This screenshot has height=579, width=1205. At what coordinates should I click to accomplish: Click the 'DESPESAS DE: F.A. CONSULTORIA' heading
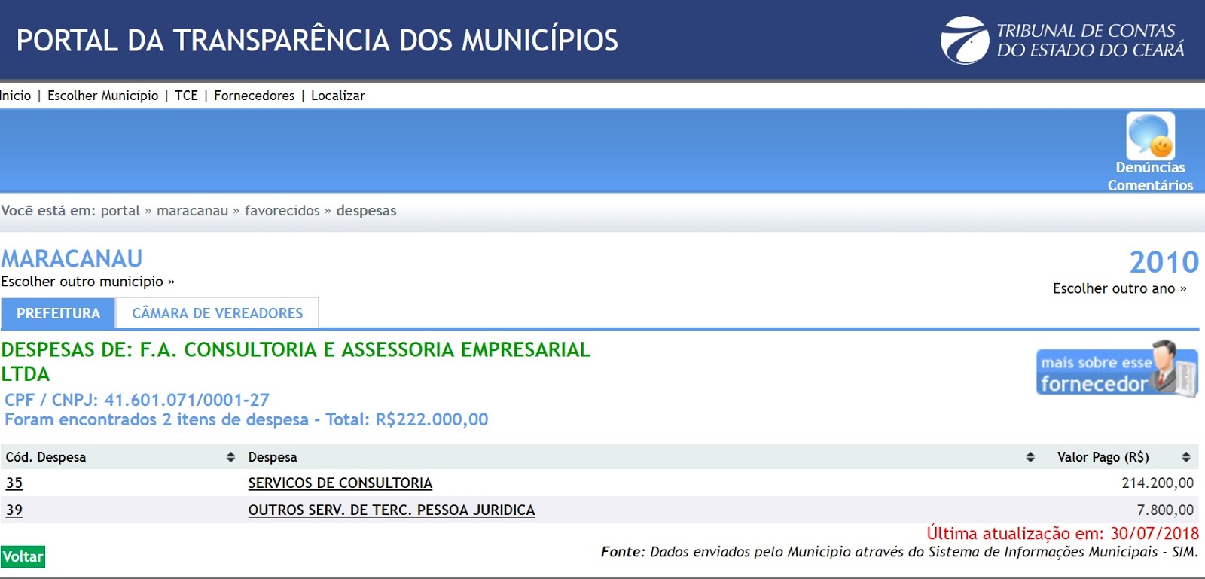coord(296,361)
